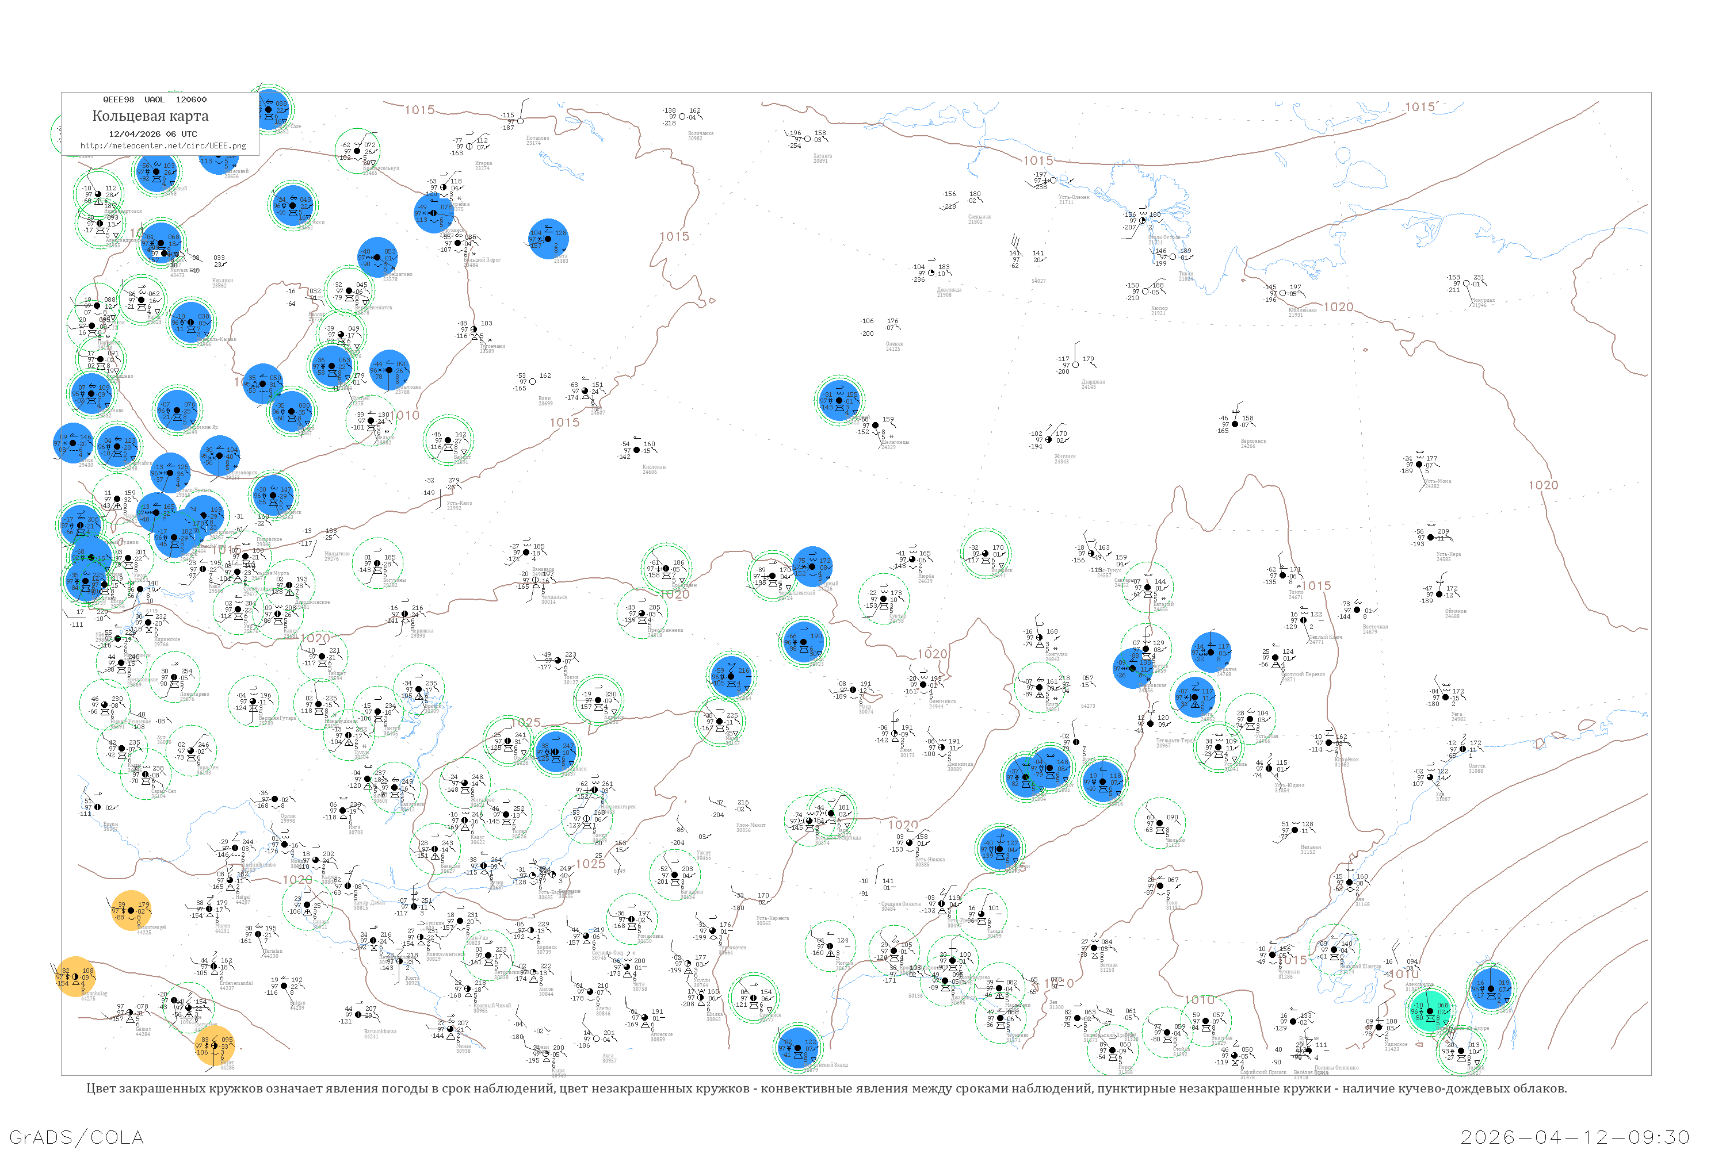Click the 12/04/2026 06 UTC date label

[152, 134]
